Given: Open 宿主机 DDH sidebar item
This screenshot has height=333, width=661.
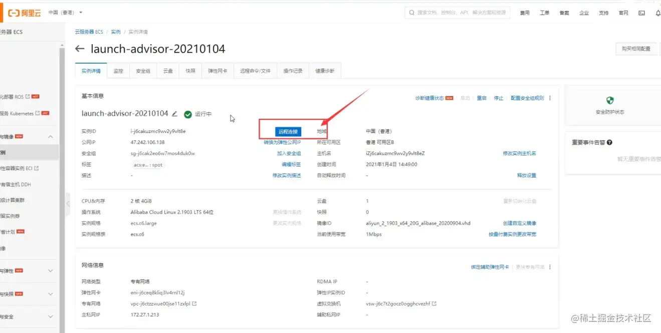Looking at the screenshot, I should click(16, 185).
